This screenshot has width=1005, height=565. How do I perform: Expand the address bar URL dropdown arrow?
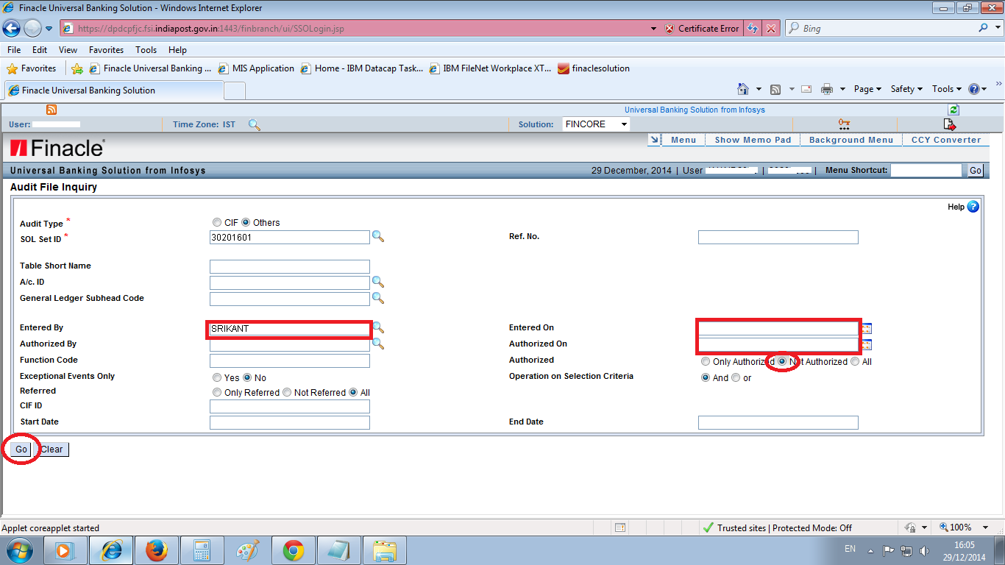(x=654, y=29)
